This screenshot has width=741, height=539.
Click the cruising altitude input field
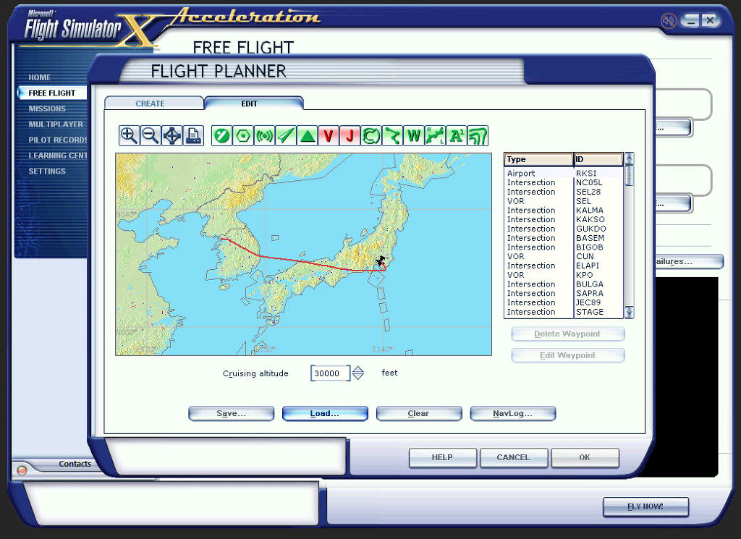point(330,373)
